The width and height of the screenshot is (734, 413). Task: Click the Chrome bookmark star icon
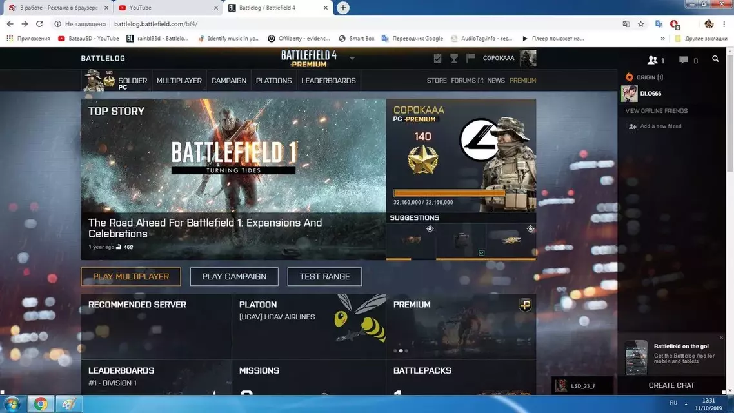click(x=641, y=24)
